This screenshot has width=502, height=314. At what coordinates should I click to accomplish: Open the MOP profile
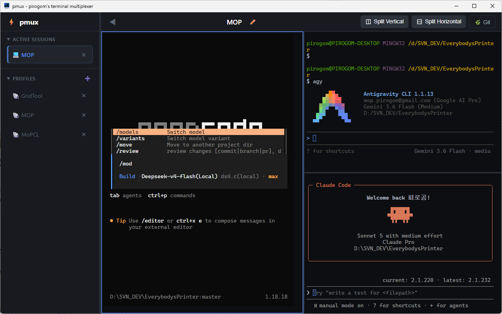[50, 115]
